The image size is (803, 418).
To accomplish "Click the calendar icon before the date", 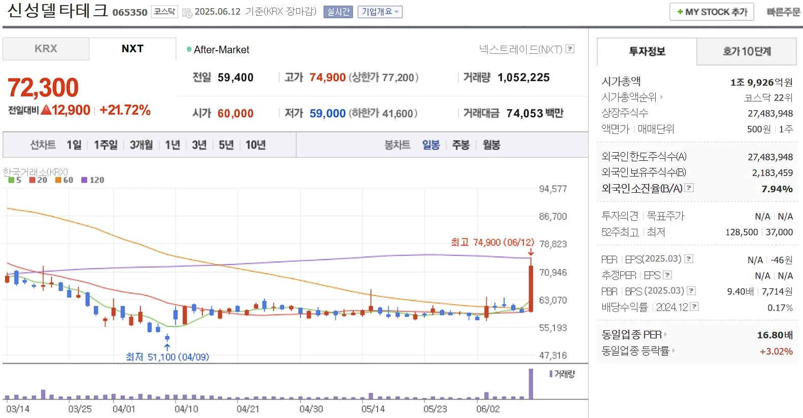I will tap(187, 12).
